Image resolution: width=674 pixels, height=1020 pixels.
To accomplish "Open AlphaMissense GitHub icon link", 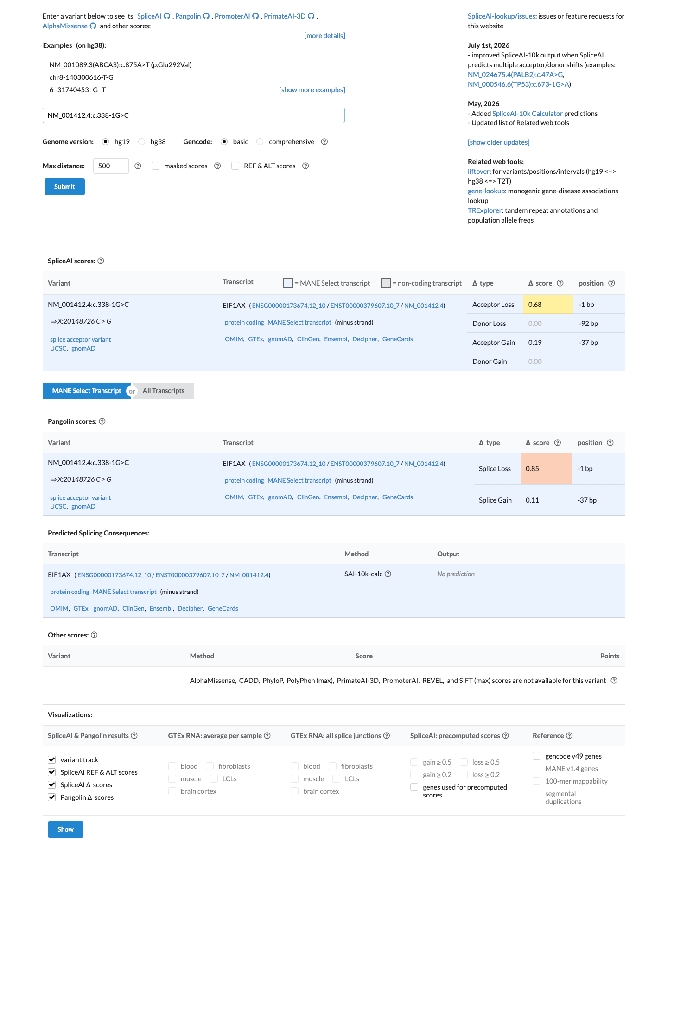I will tap(93, 26).
